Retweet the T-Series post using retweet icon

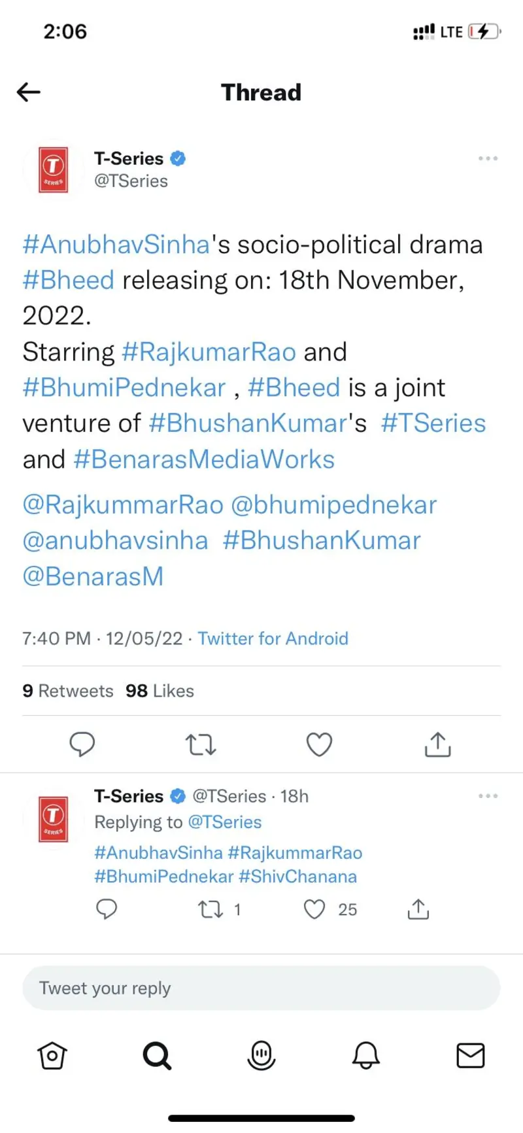[201, 744]
